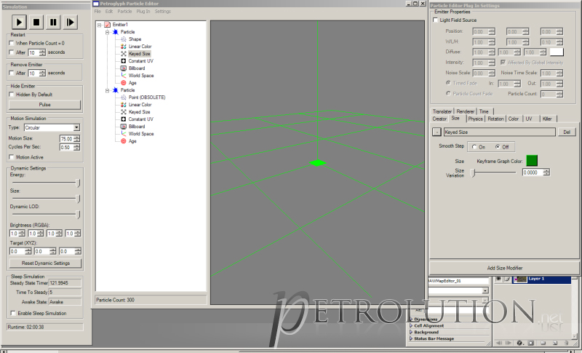Viewport: 582px width, 353px height.
Task: Step the simulation forward one frame
Action: click(x=70, y=23)
